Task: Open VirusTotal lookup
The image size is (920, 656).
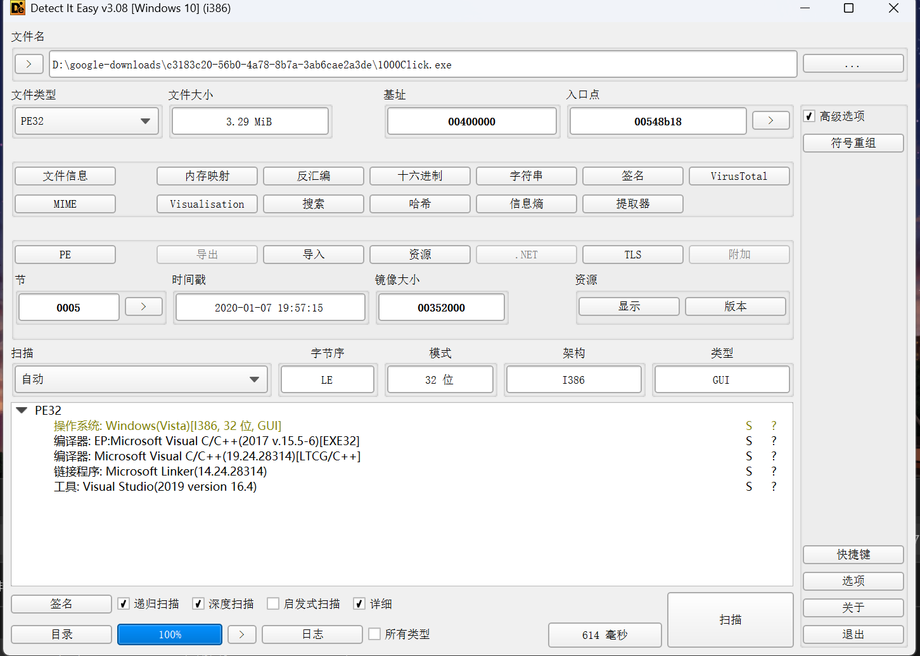Action: coord(739,176)
